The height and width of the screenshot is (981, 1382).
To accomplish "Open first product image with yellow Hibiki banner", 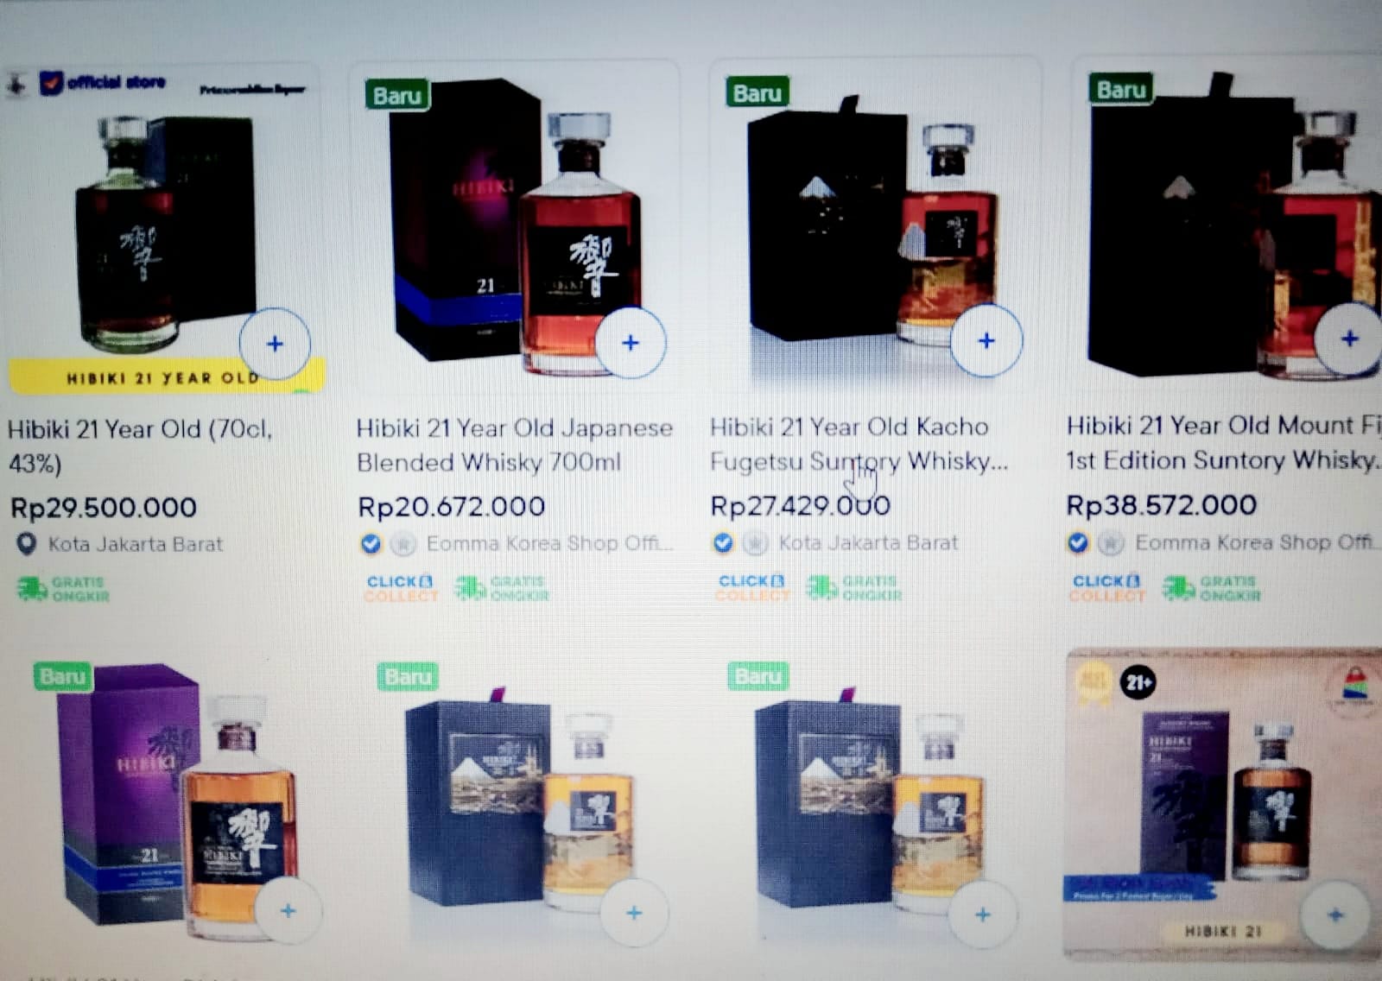I will tap(164, 233).
